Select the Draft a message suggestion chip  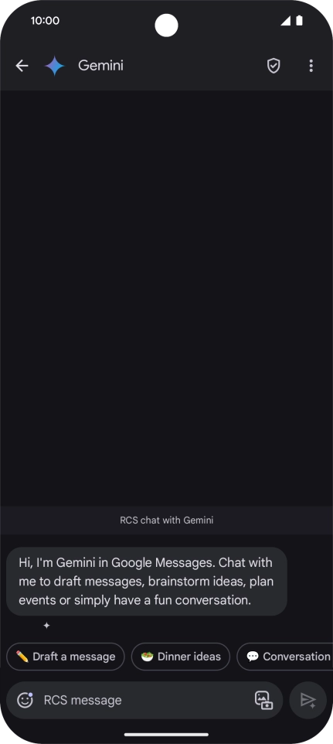click(66, 657)
